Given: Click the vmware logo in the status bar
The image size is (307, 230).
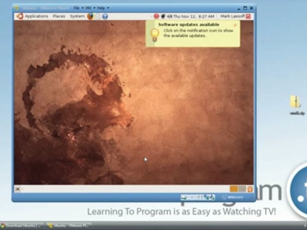Looking at the screenshot, I should [233, 197].
